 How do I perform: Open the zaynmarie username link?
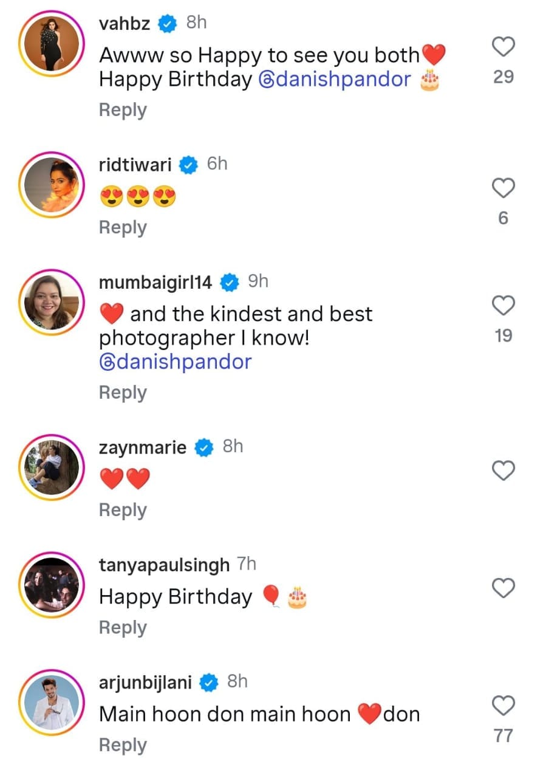click(142, 448)
